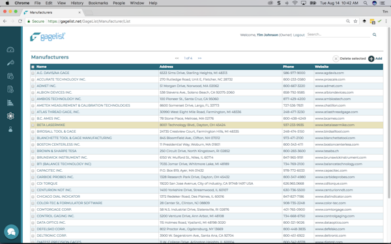Click the plus icon next to Add

[x=371, y=59]
